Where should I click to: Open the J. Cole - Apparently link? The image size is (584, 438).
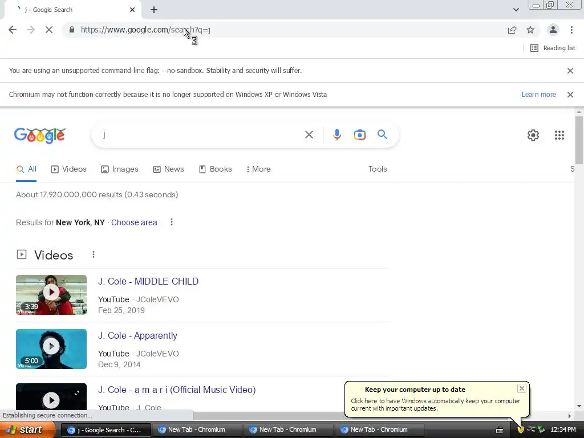point(137,335)
